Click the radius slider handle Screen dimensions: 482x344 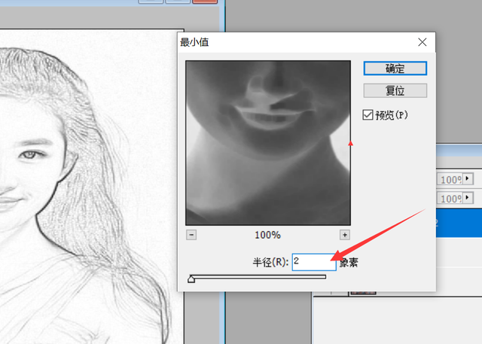point(191,279)
